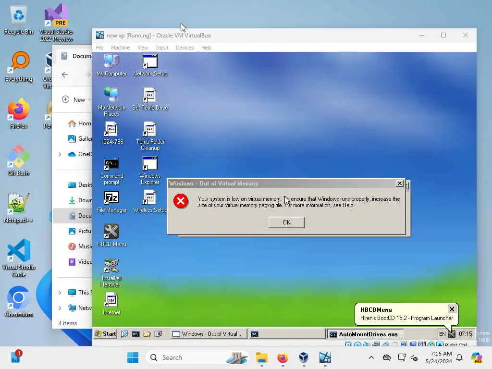
Task: Select Downloads in File Explorer sidebar
Action: [80, 200]
